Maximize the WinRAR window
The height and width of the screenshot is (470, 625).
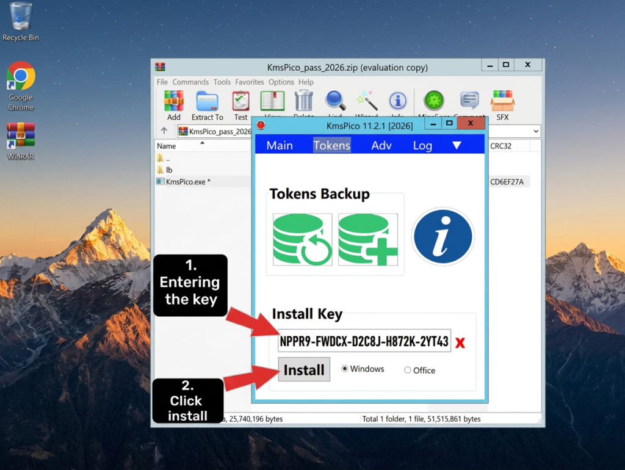pyautogui.click(x=506, y=65)
